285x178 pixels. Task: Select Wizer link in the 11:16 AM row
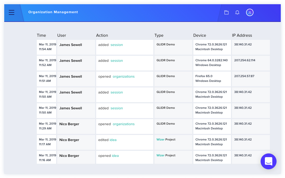coord(161,155)
